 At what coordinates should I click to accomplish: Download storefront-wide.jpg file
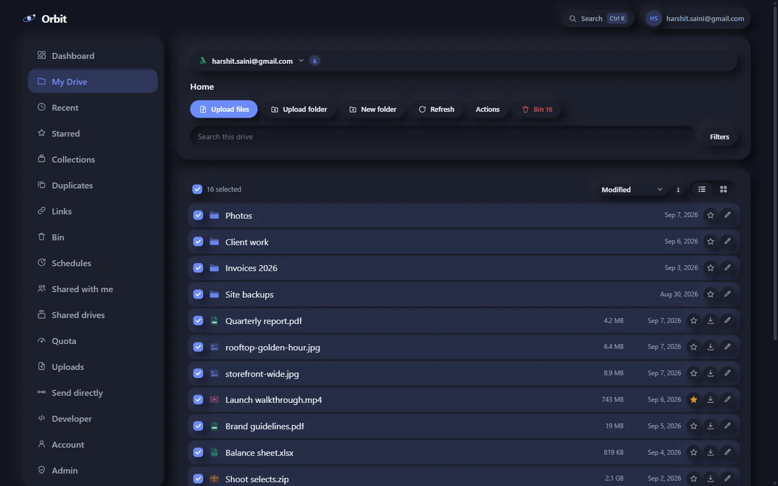pos(710,373)
